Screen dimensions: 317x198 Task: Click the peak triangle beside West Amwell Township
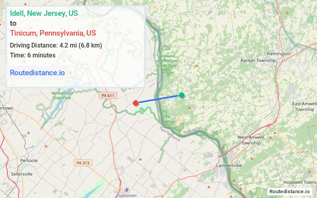point(271,137)
